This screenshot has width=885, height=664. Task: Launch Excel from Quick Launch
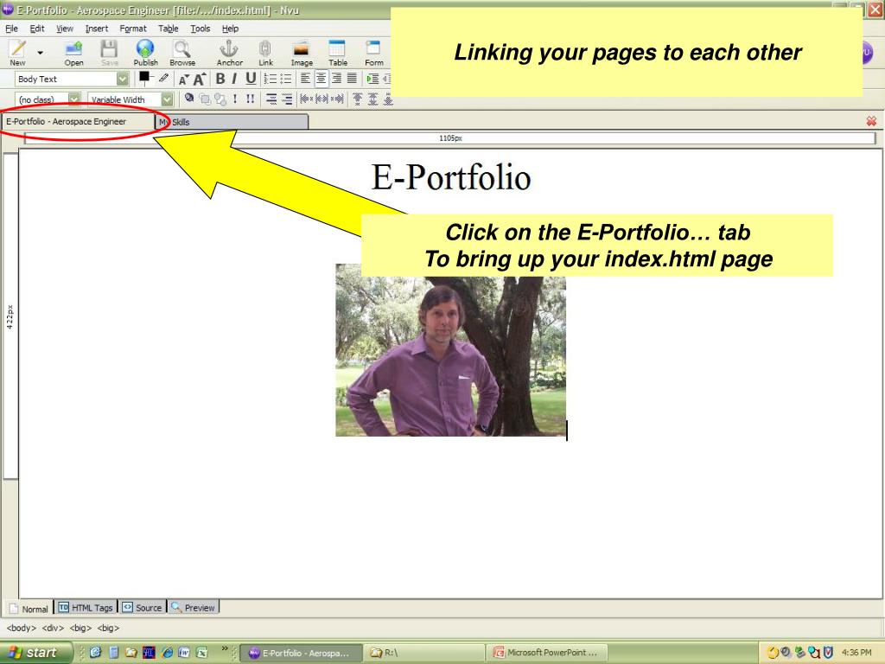[201, 653]
